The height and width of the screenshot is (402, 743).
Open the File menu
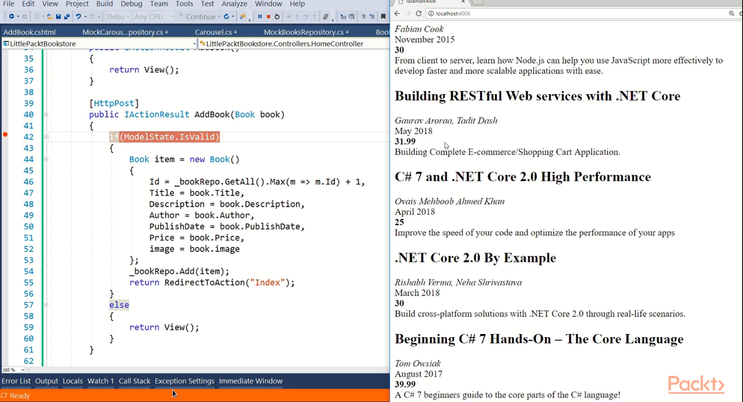[9, 4]
